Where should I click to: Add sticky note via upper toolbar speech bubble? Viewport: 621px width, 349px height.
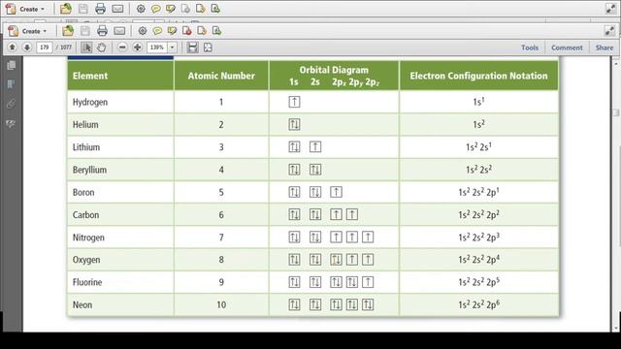[155, 9]
